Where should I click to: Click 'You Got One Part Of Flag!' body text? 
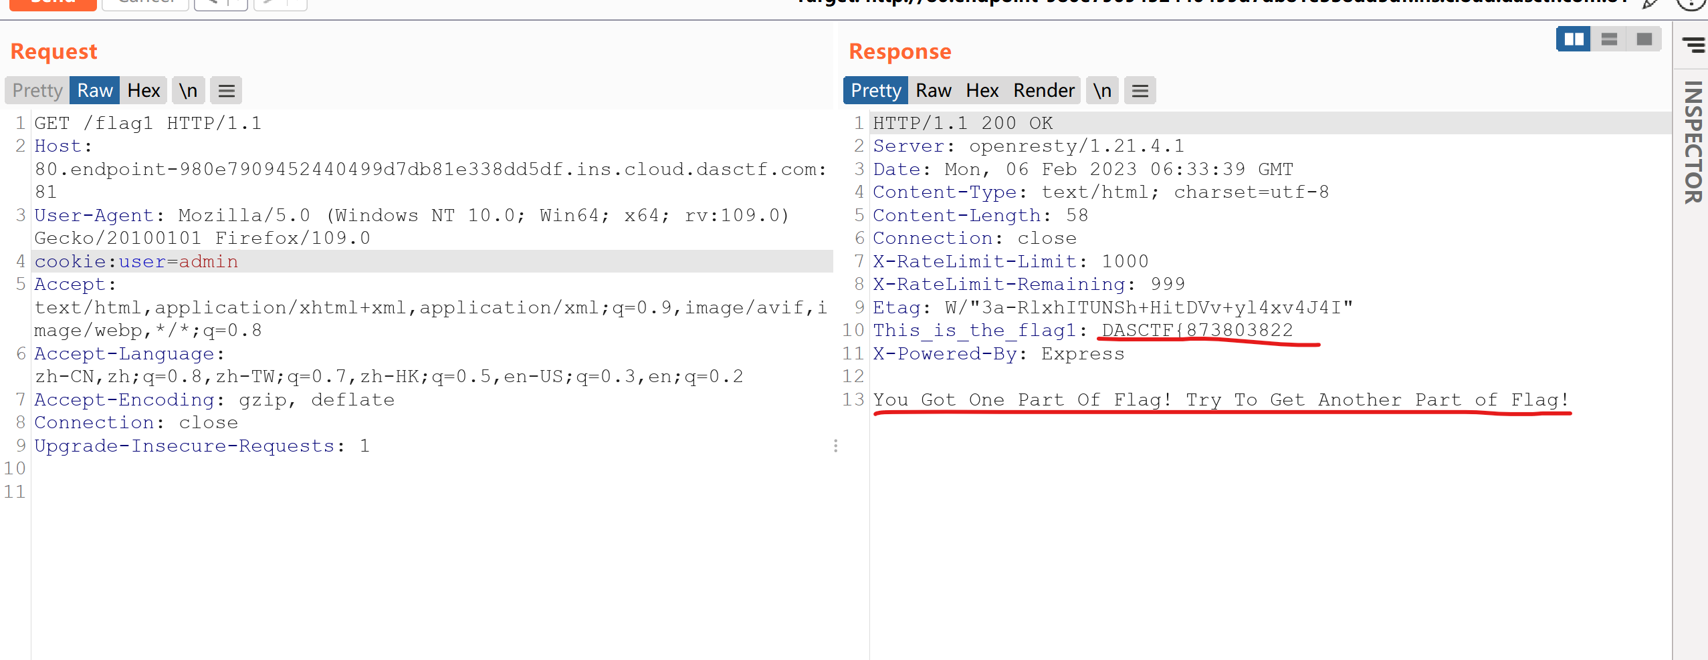click(1022, 399)
